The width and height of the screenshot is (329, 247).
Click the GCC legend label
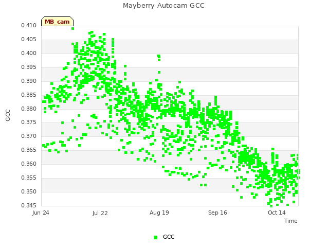tap(169, 237)
